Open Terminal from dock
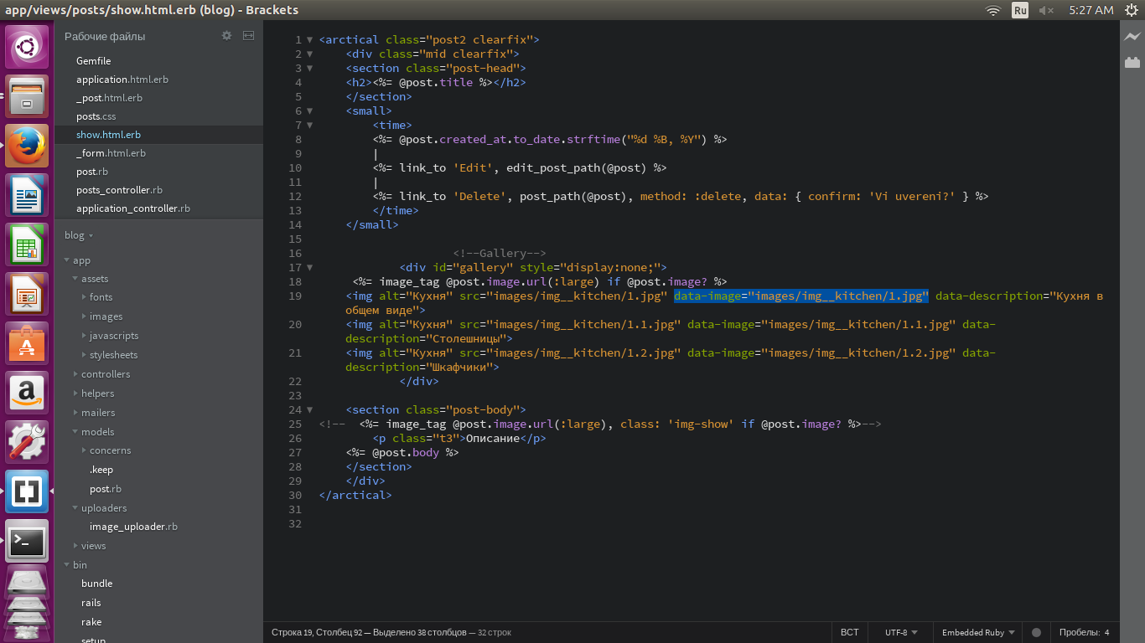Viewport: 1145px width, 643px height. tap(27, 541)
